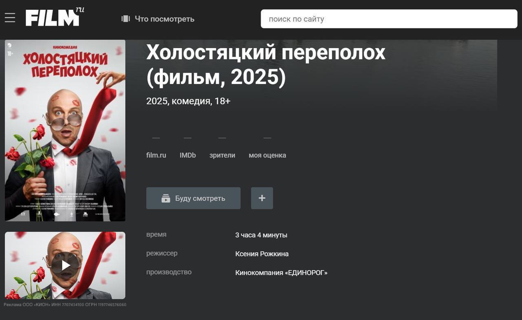
Task: Open the hamburger menu
Action: pos(10,18)
